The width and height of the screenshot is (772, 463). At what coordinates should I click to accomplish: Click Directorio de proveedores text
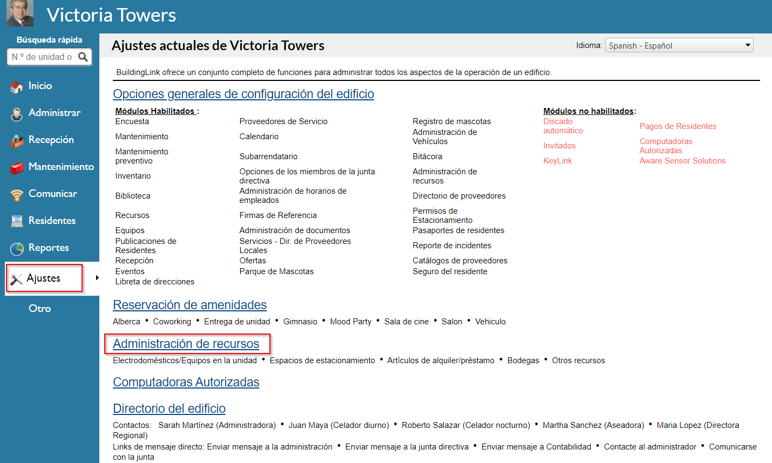click(x=459, y=196)
